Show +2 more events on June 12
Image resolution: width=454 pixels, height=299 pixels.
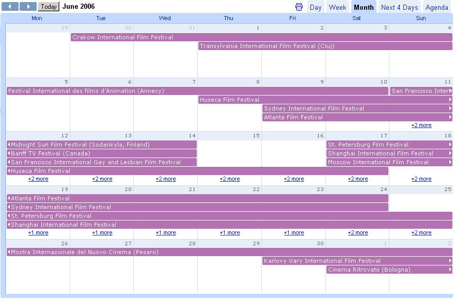38,179
